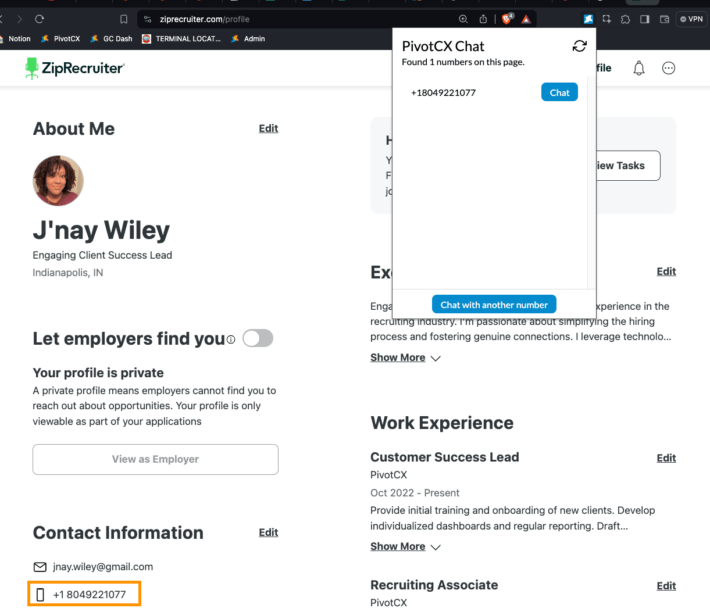Viewport: 710px width, 615px height.
Task: Toggle the browser sidebar panel icon
Action: 644,19
